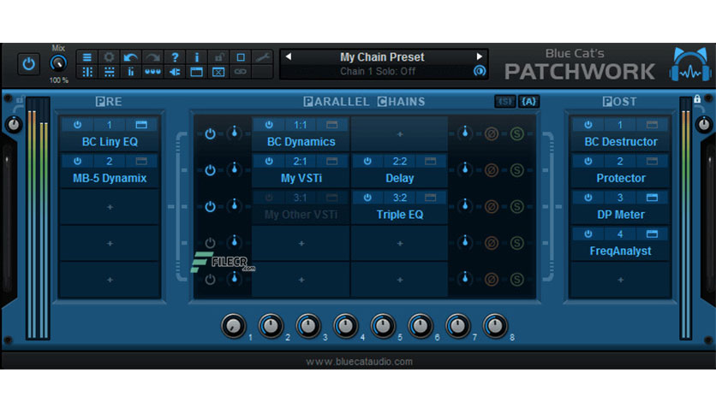Click the undo arrow icon
This screenshot has height=414, width=716.
(130, 57)
